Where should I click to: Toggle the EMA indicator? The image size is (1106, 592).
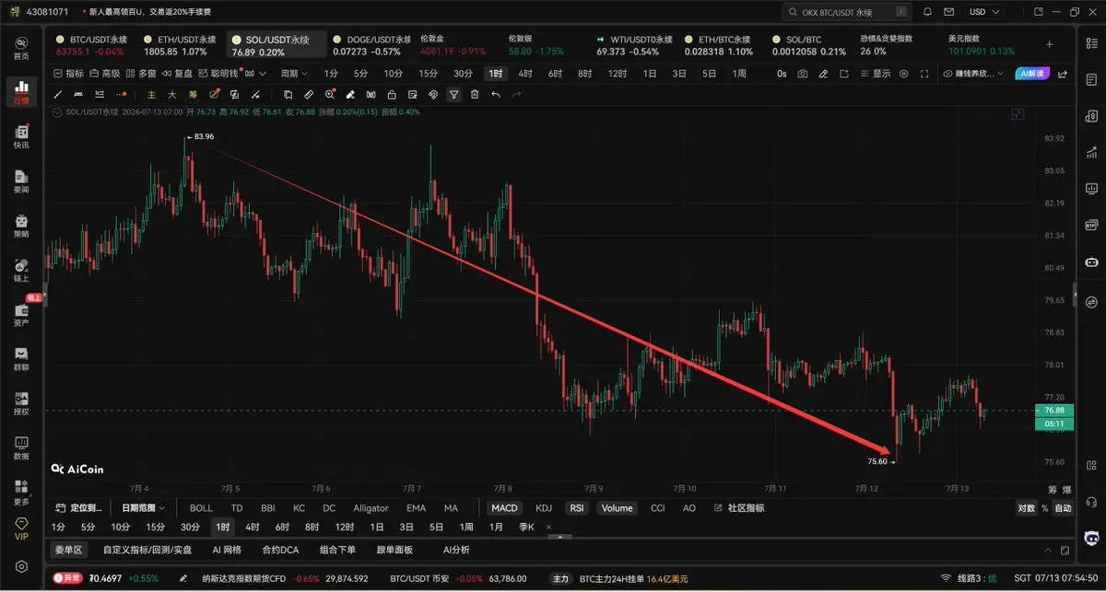pyautogui.click(x=417, y=507)
